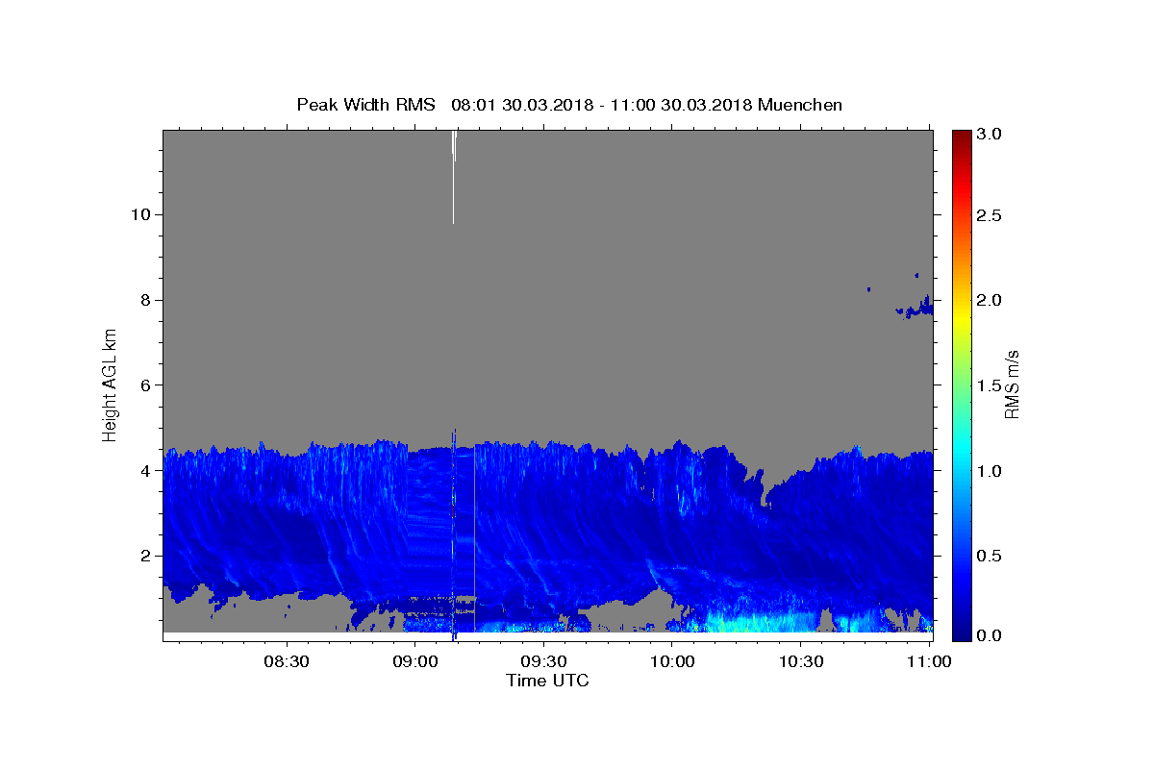Click the 09:30 time tick label
The height and width of the screenshot is (769, 1154).
coord(543,661)
